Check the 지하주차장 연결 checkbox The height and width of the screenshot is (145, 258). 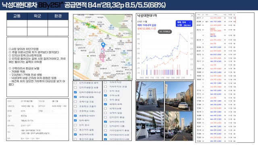tap(106, 87)
